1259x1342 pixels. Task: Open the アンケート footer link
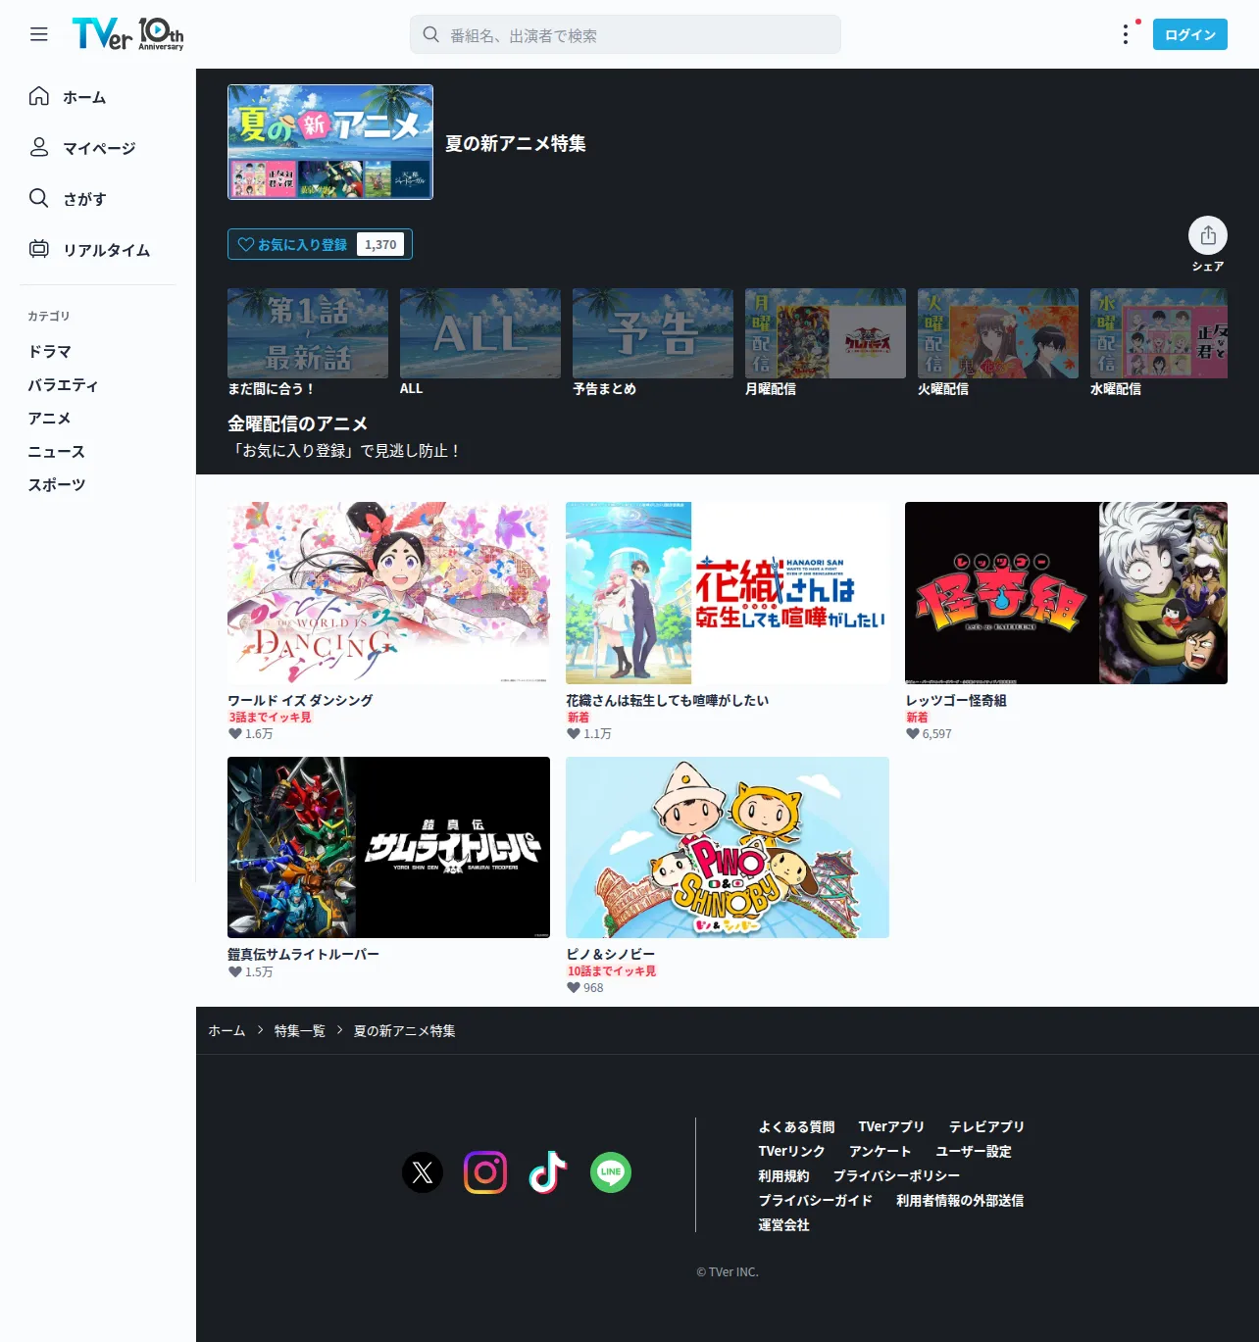pos(881,1151)
